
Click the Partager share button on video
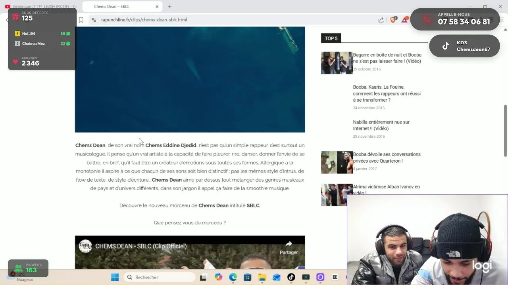click(x=289, y=248)
